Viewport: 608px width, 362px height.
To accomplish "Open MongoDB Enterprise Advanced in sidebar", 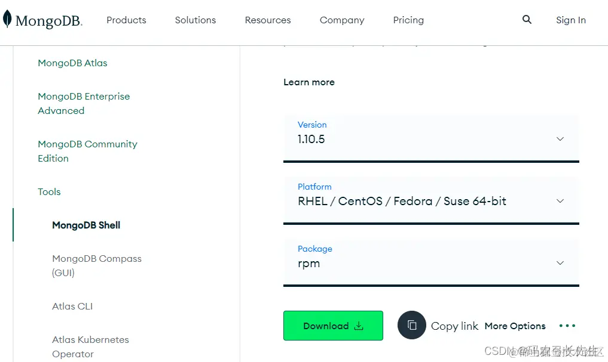I will pos(83,103).
